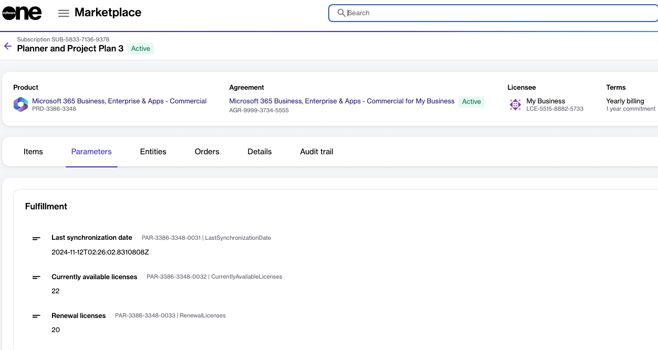Click the Renewal licenses parameter icon
658x350 pixels.
tap(36, 316)
